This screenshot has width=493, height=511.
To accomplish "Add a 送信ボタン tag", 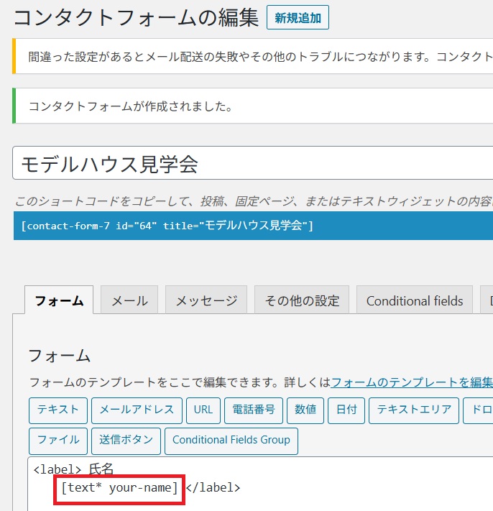I will [126, 441].
